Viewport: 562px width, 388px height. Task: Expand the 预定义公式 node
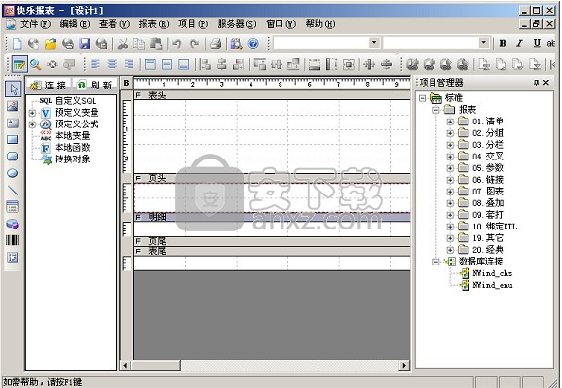pyautogui.click(x=32, y=124)
